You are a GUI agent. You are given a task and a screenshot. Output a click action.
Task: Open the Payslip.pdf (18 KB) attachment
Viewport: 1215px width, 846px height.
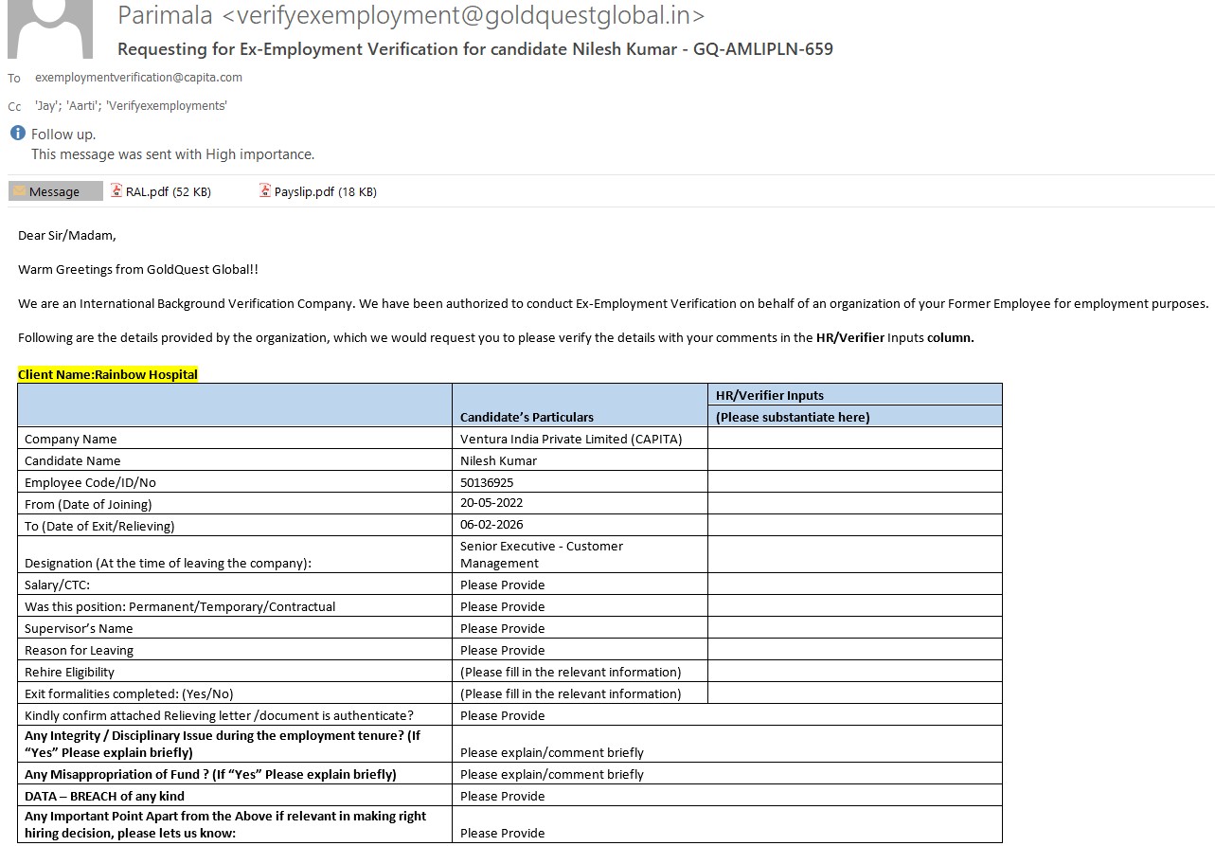[x=325, y=191]
